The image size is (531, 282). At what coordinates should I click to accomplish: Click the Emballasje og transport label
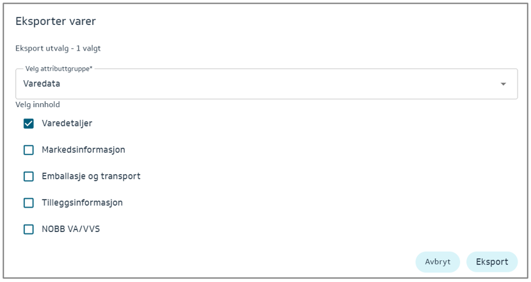click(x=91, y=176)
